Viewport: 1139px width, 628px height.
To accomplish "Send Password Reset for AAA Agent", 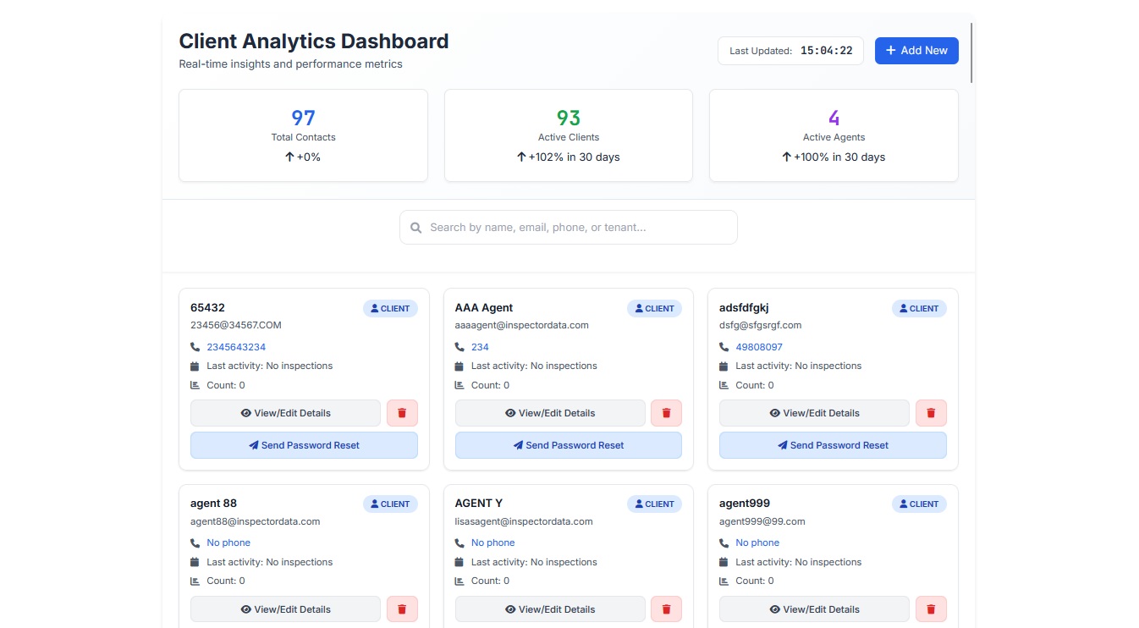I will pyautogui.click(x=568, y=445).
